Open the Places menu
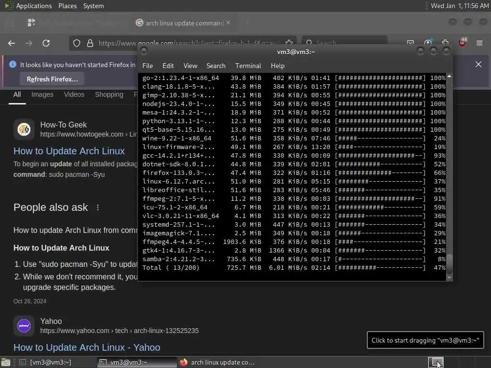491x368 pixels. [67, 6]
